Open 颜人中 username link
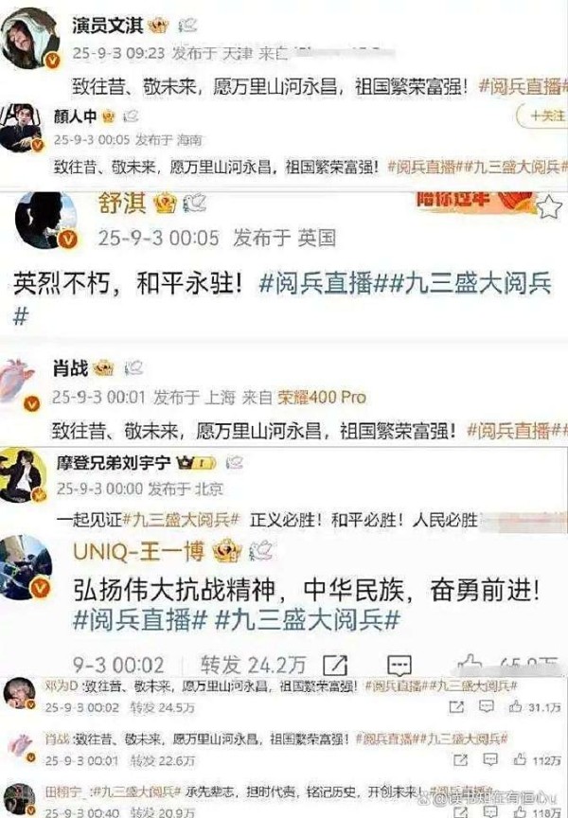The height and width of the screenshot is (818, 568). 76,116
